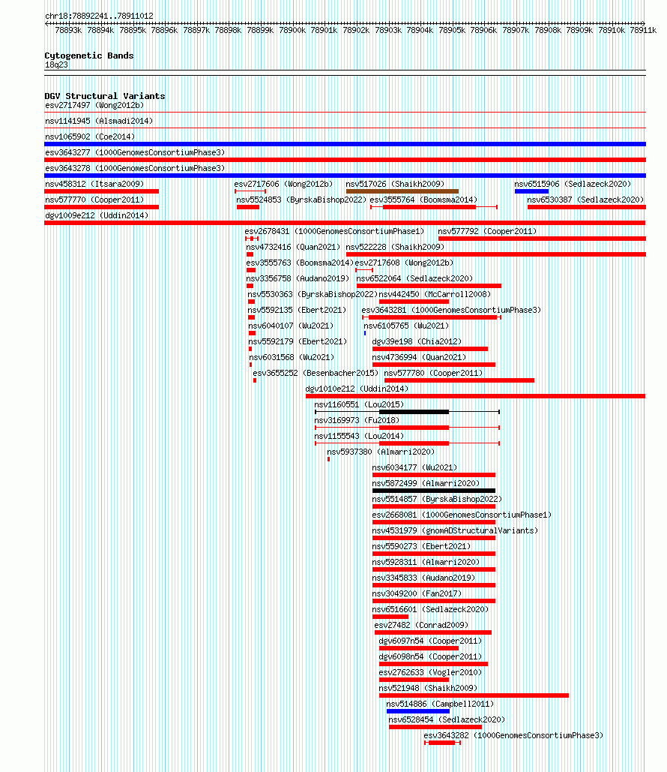Click nsv3345833 (Audano2019) label
Screen dimensions: 667x772
pos(423,578)
